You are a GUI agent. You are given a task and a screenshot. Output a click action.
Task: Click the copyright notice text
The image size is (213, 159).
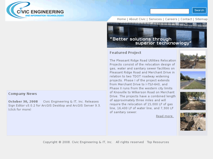click(x=78, y=142)
